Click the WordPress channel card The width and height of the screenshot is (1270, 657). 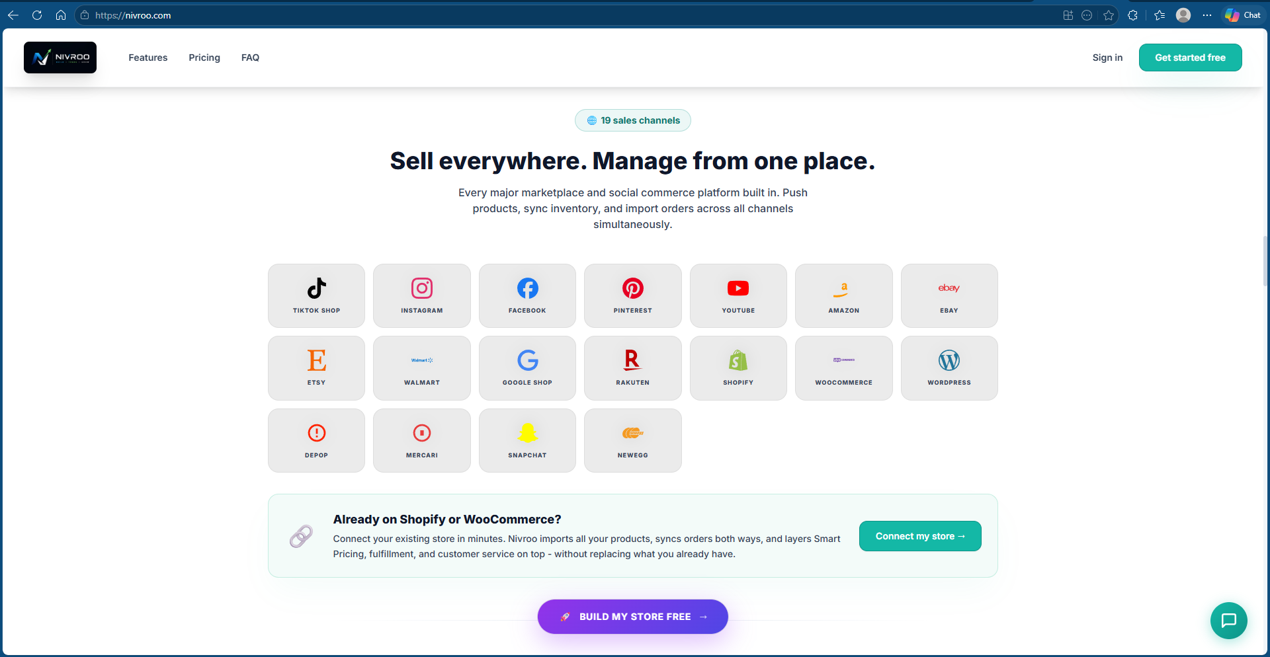click(x=949, y=368)
